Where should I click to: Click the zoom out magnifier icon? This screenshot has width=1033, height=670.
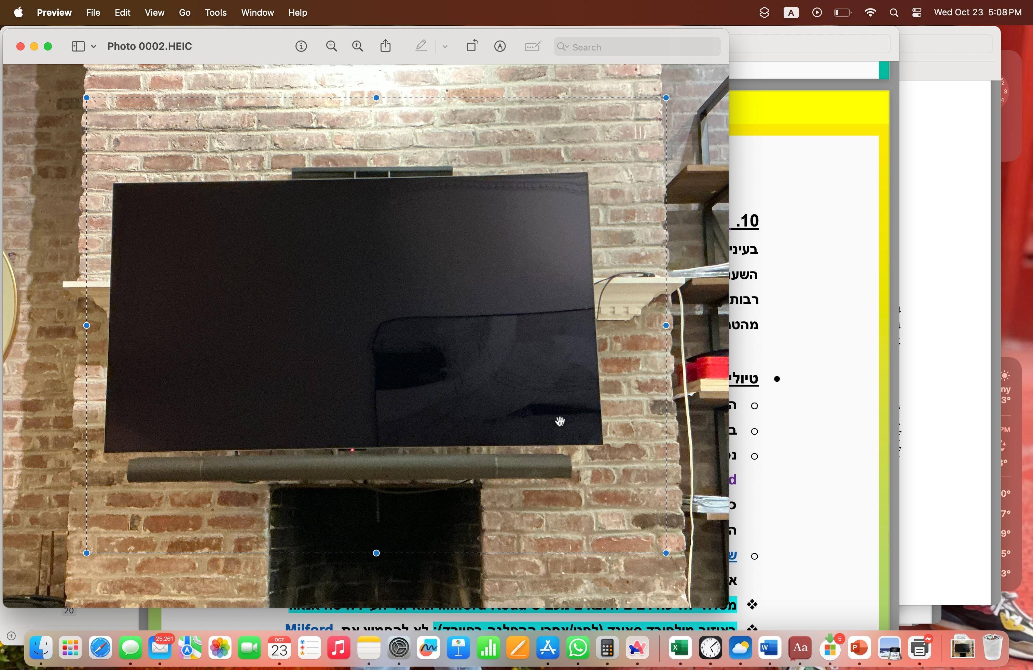331,46
